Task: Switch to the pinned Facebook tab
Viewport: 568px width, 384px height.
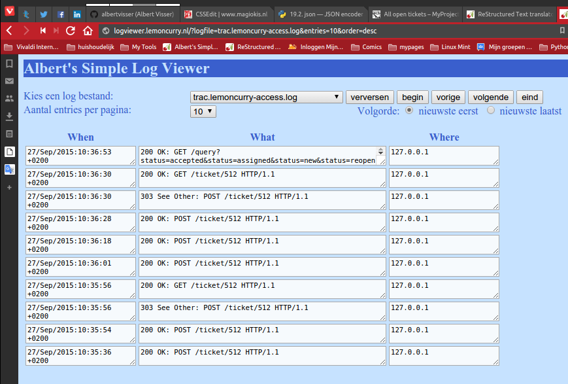Action: point(61,14)
